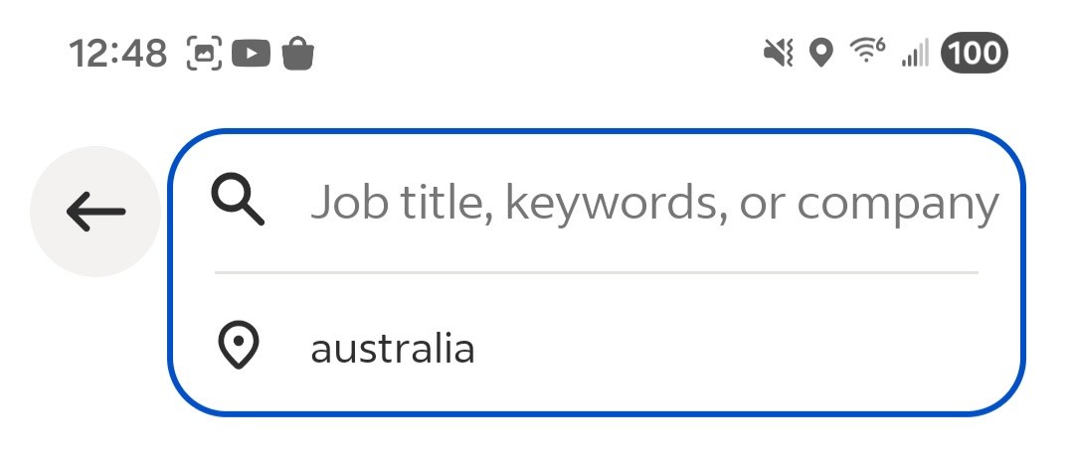Screen dimensions: 1074x465
Task: Click the divider line between the two fields
Action: (597, 271)
